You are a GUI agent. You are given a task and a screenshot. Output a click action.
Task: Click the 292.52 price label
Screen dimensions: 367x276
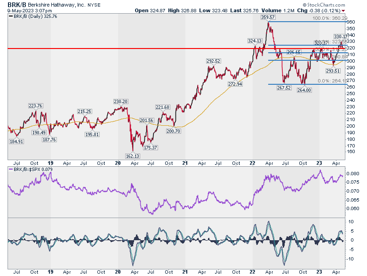click(213, 61)
